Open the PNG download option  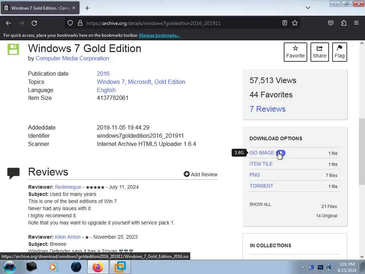(x=255, y=175)
